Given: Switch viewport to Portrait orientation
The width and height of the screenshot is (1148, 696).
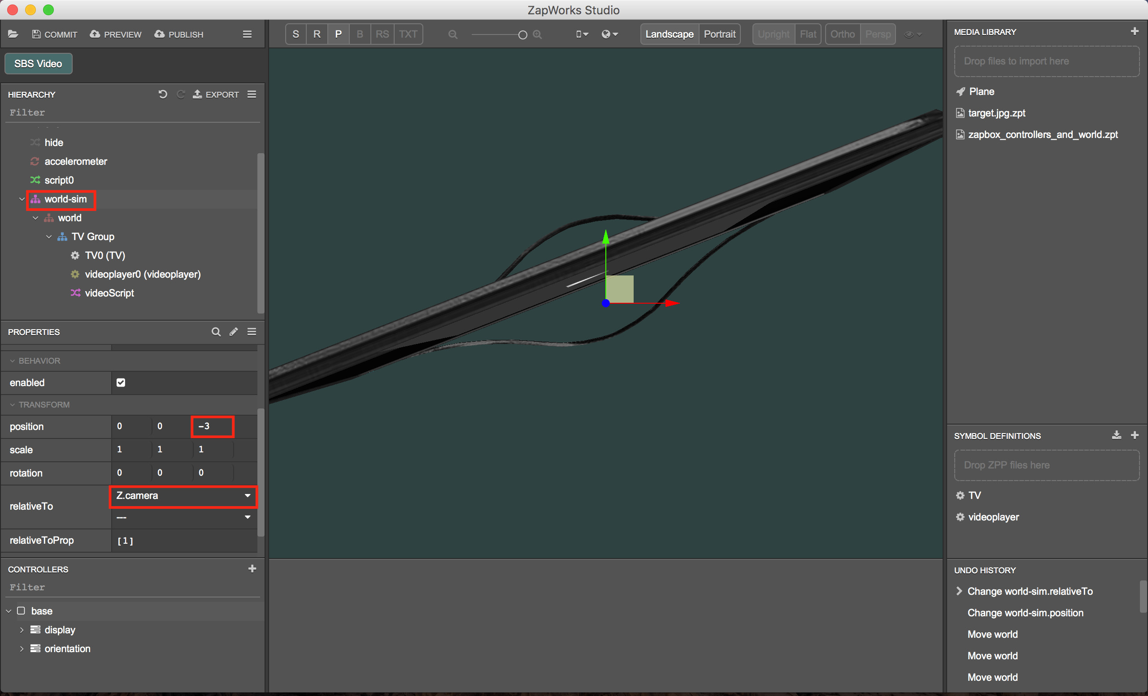Looking at the screenshot, I should [x=719, y=34].
